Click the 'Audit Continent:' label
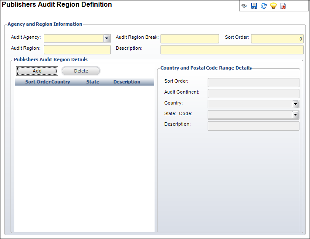This screenshot has height=239, width=310. [182, 92]
